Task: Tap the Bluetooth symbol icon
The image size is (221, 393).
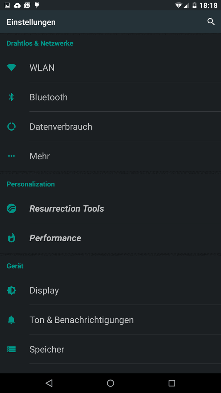Action: tap(11, 97)
